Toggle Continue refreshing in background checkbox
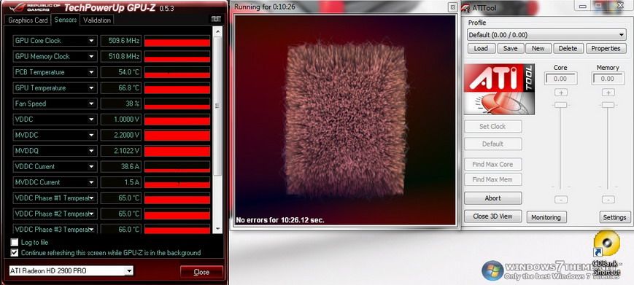This screenshot has height=285, width=634. pyautogui.click(x=15, y=253)
